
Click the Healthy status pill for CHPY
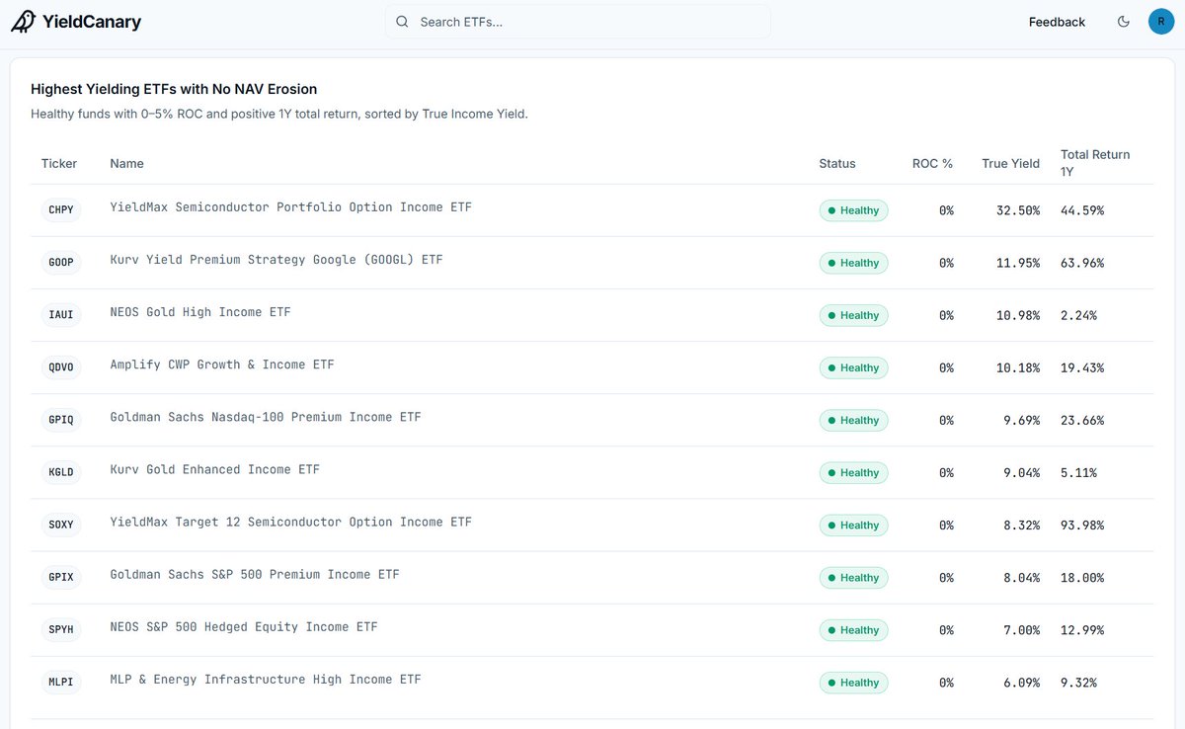(853, 210)
